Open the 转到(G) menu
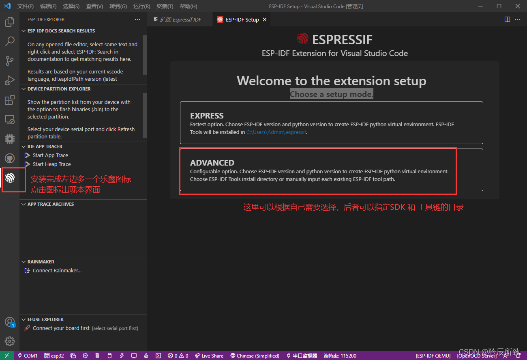The width and height of the screenshot is (527, 360). [x=118, y=6]
